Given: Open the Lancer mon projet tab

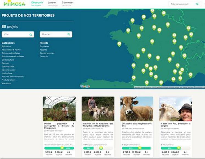Looking at the screenshot, I should point(52,4).
